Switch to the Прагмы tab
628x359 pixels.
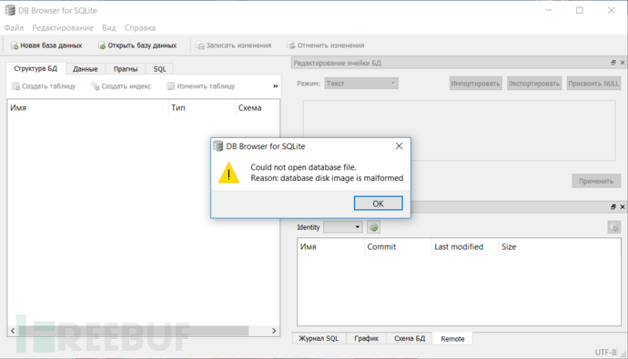click(x=126, y=69)
